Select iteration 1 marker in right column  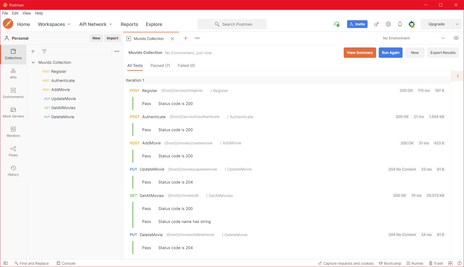[x=458, y=76]
